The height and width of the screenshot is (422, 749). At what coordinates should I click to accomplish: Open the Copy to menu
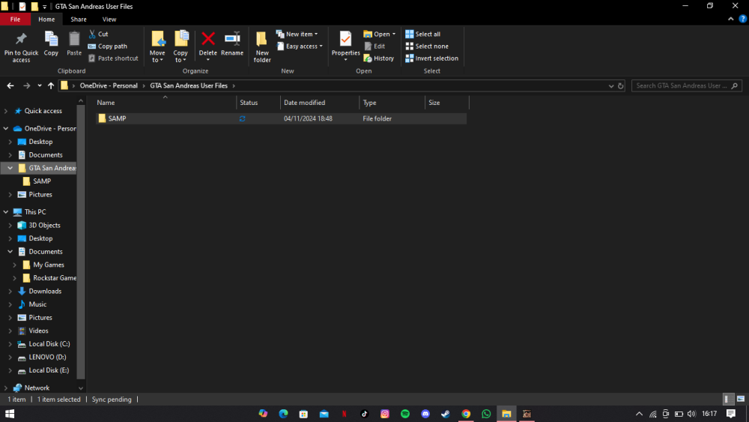181,46
